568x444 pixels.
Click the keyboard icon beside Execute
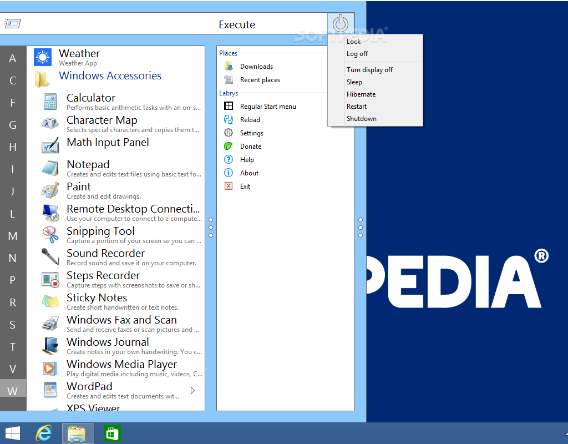(12, 23)
